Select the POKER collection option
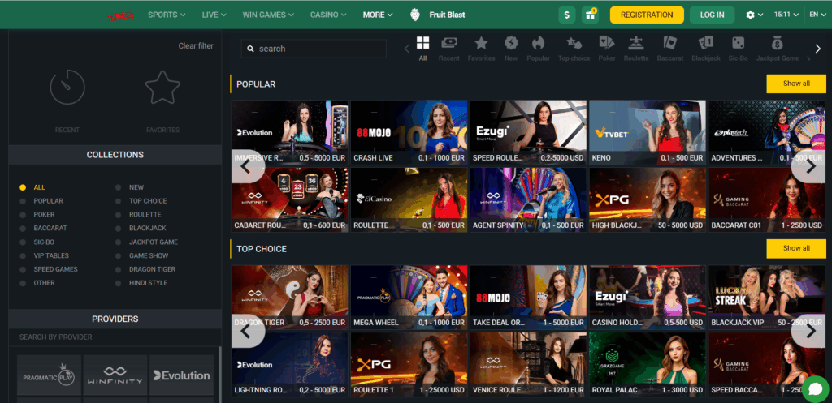 [x=37, y=215]
